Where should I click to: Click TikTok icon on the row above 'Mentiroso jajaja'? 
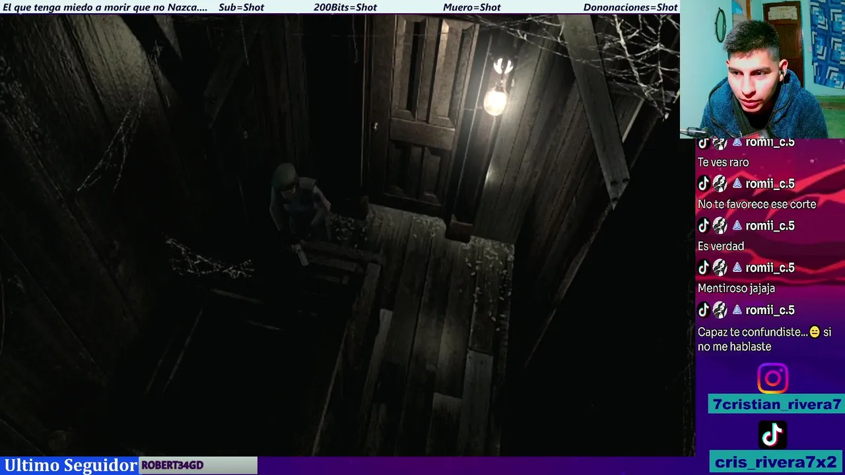[703, 268]
